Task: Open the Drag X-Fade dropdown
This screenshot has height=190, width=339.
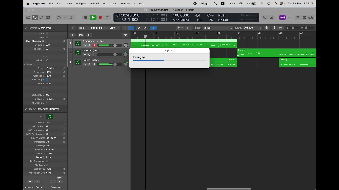Action: pos(252,28)
